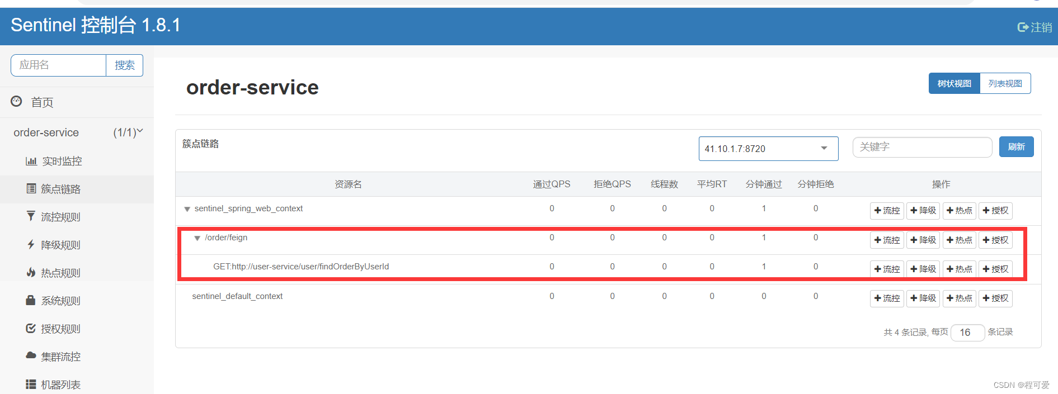Click the flame icon for 热点规则
The image size is (1058, 394).
(31, 272)
